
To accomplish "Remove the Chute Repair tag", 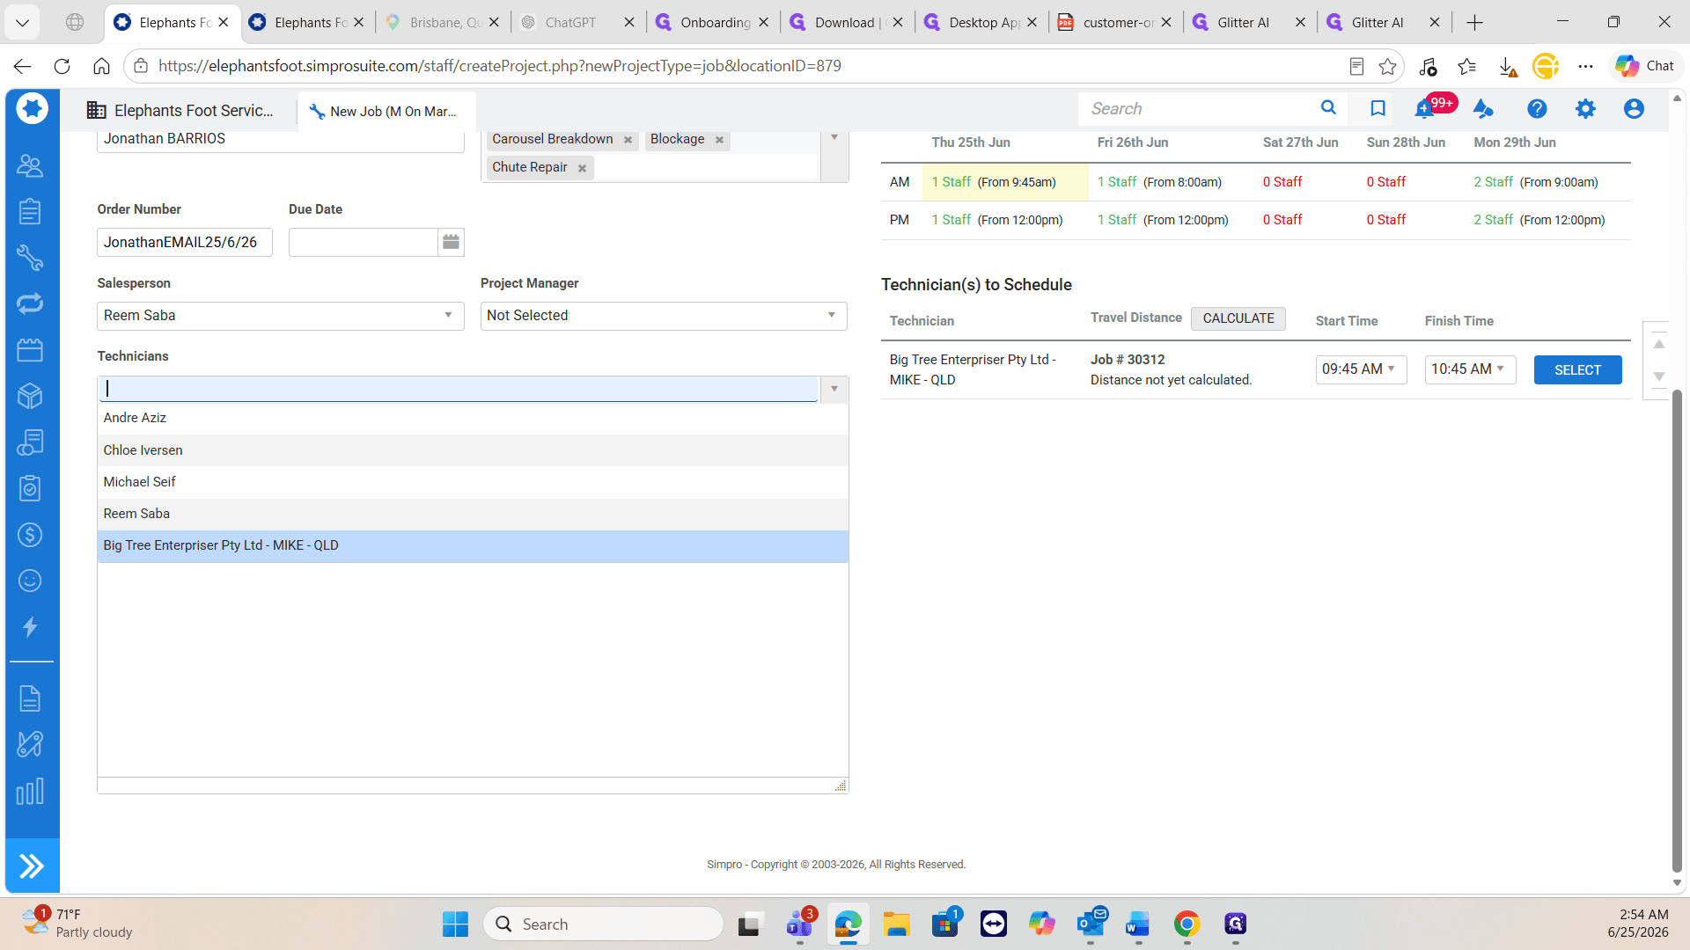I will click(582, 168).
